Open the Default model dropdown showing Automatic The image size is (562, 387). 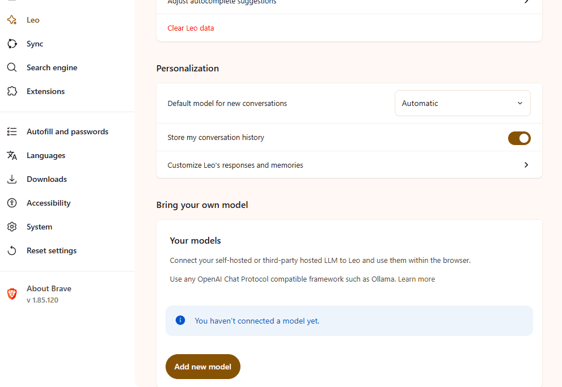(x=462, y=103)
